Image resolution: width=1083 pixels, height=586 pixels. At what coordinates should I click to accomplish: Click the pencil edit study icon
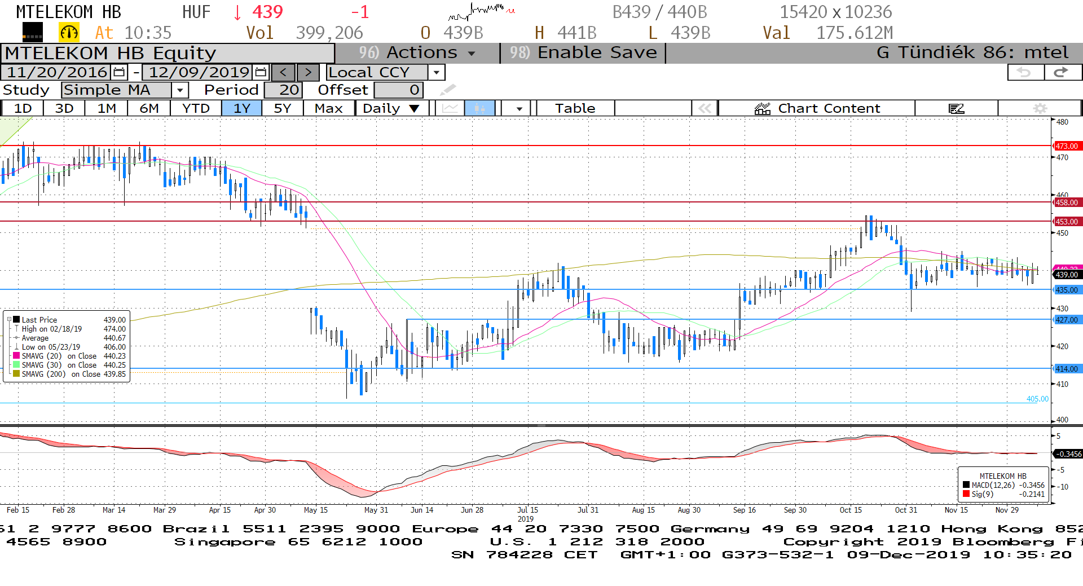click(448, 90)
